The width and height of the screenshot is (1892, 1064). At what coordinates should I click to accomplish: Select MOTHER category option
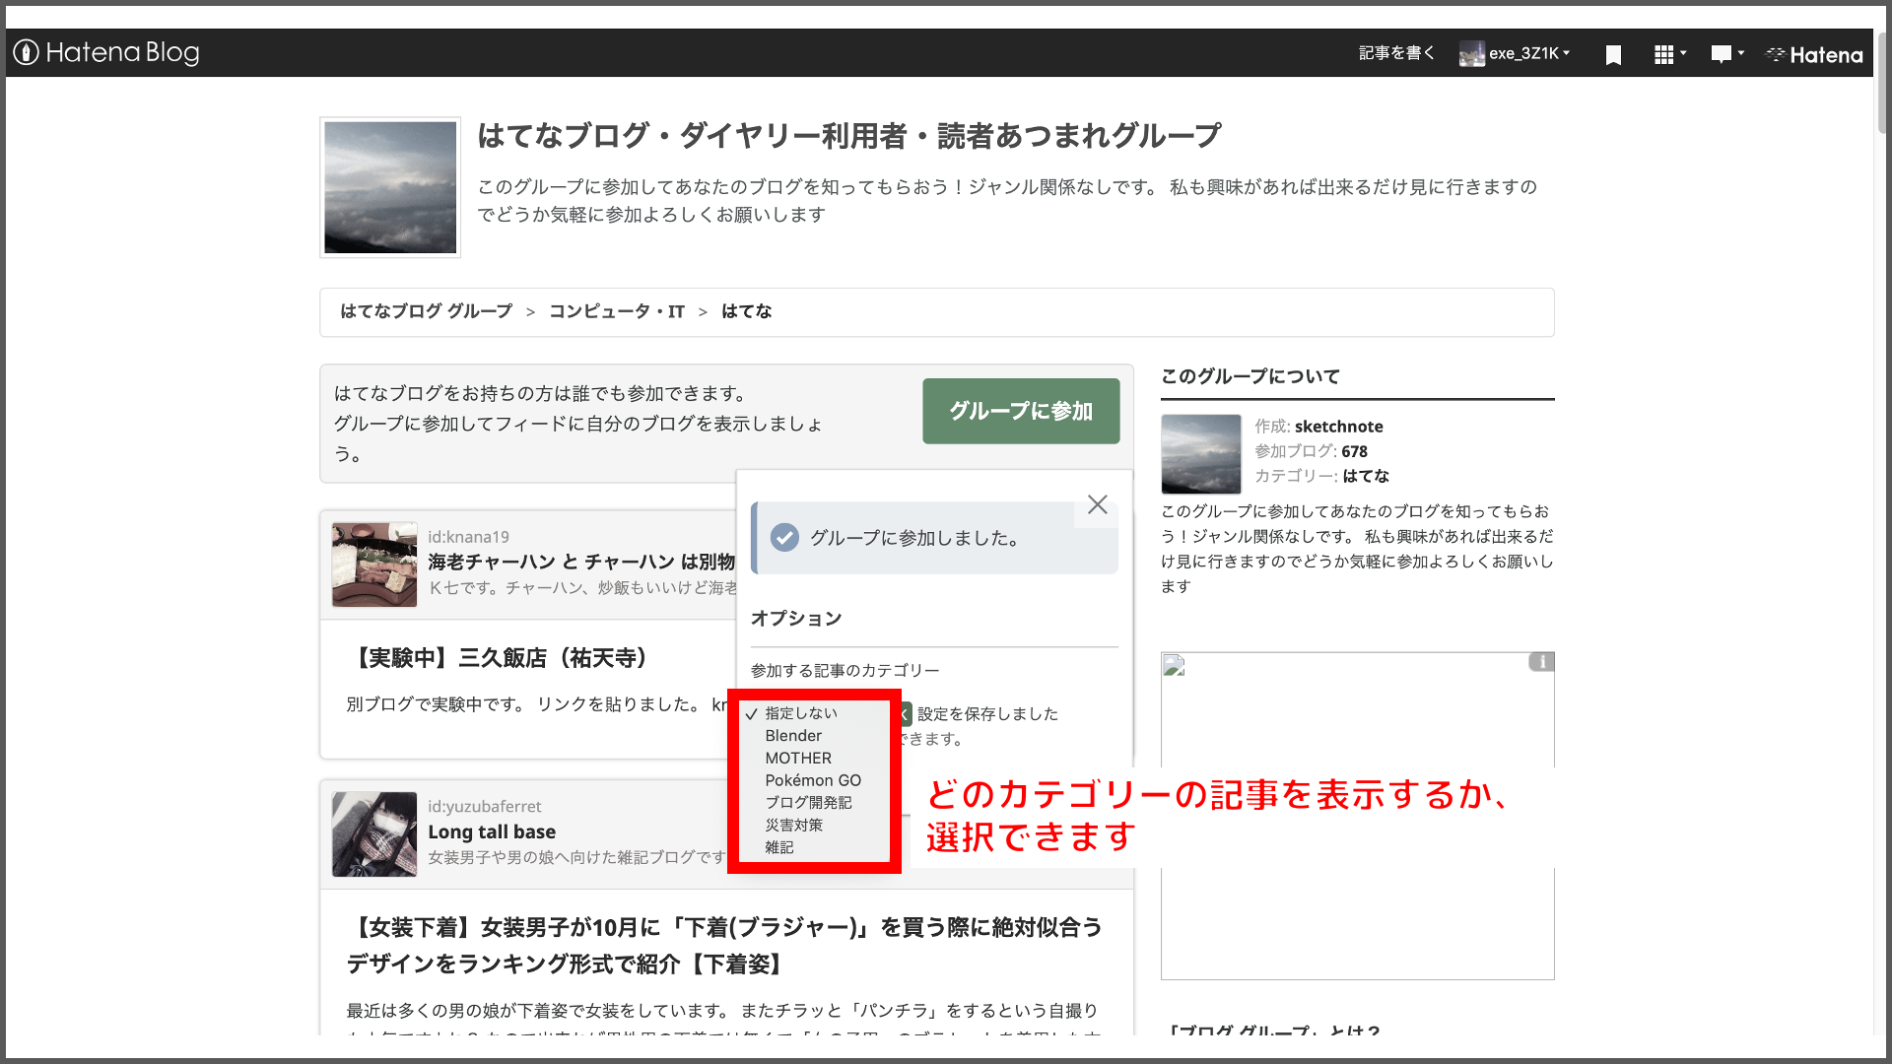coord(798,759)
